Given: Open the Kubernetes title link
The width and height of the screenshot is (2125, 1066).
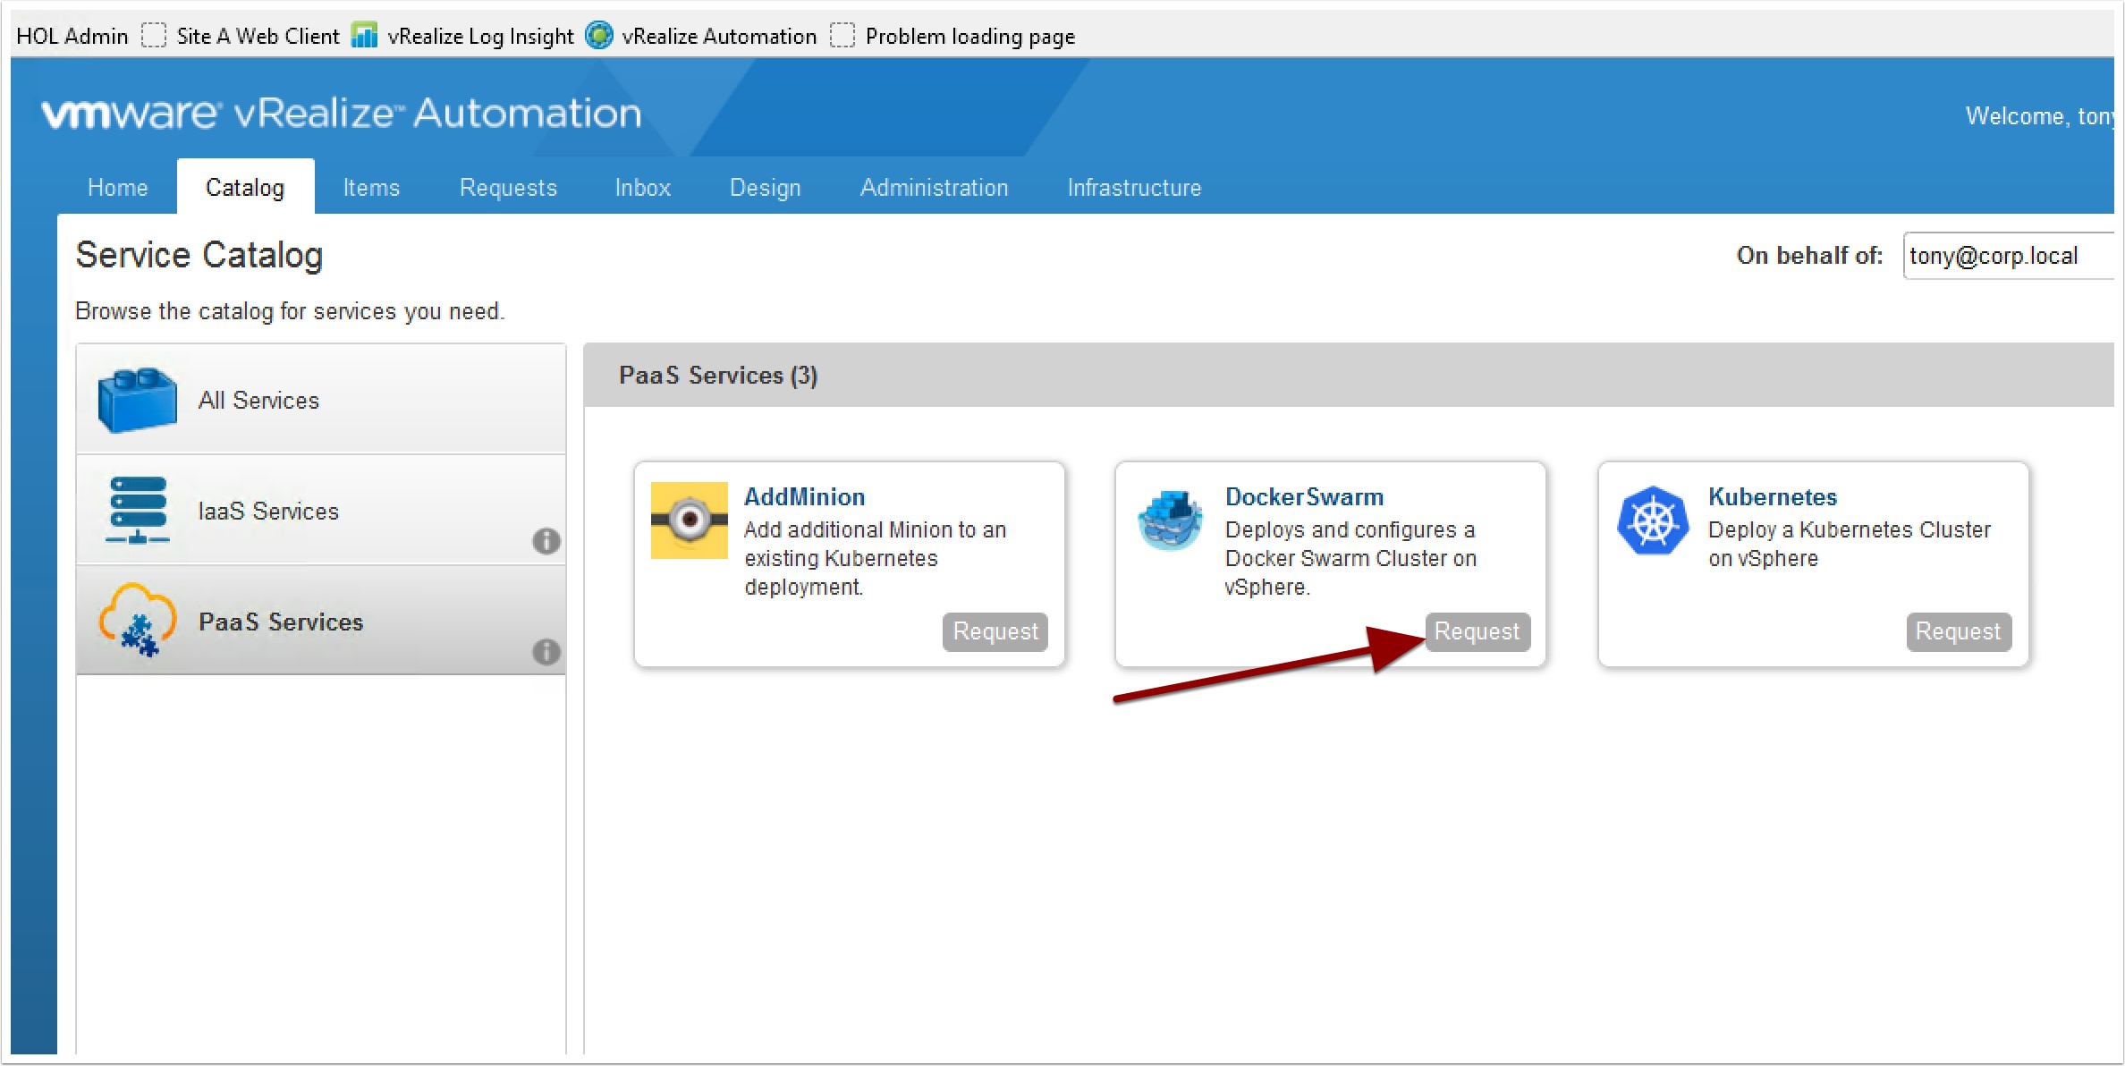Looking at the screenshot, I should tap(1773, 497).
